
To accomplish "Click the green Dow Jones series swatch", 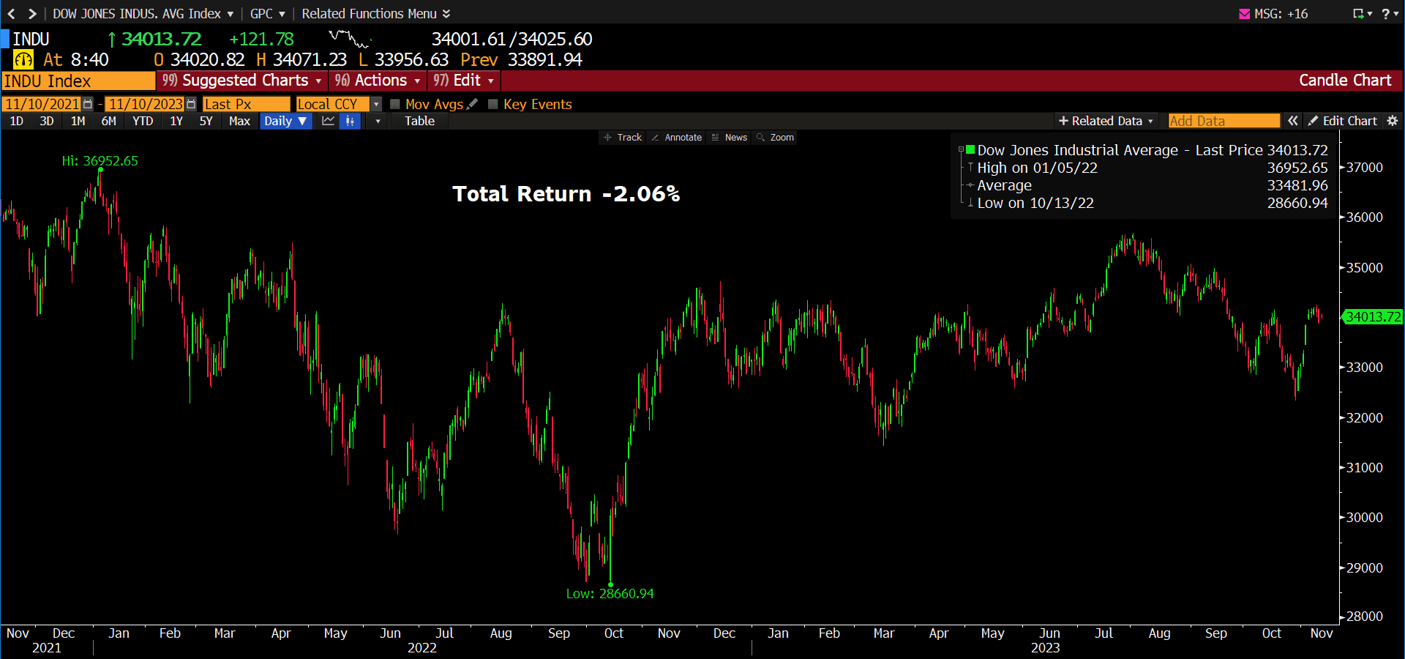I will 970,149.
